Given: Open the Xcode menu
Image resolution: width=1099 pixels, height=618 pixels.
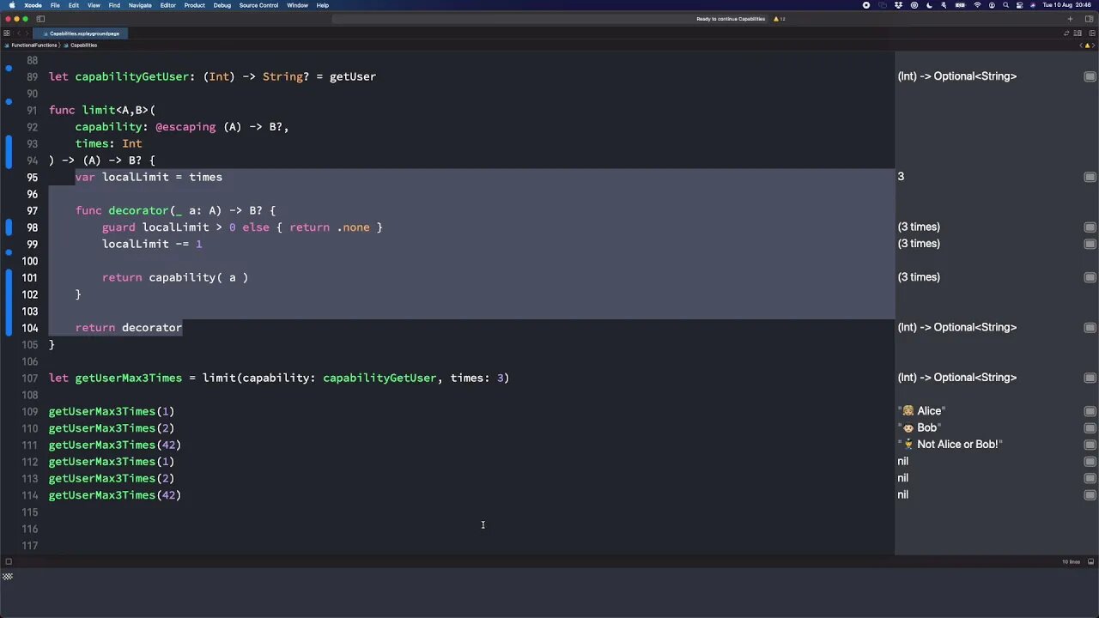Looking at the screenshot, I should tap(33, 5).
